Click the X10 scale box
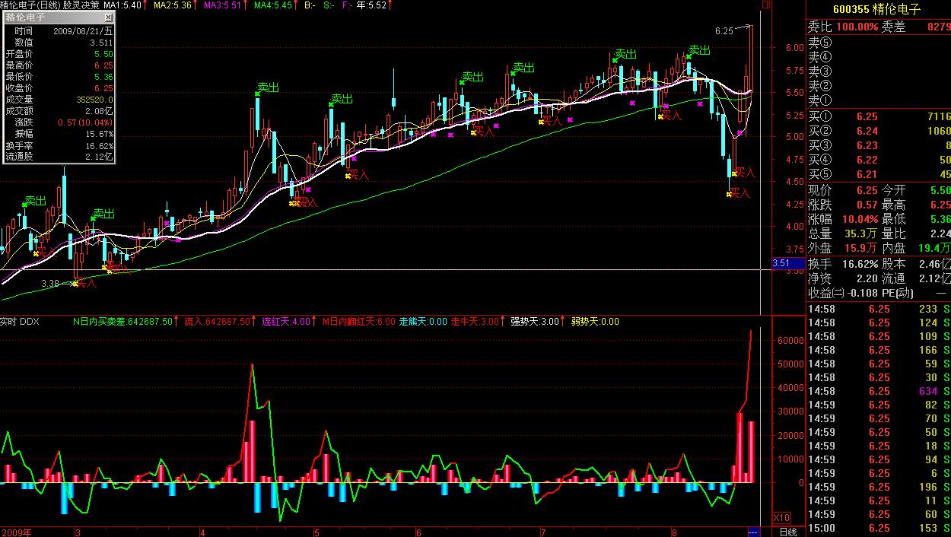The image size is (951, 537). tap(781, 517)
